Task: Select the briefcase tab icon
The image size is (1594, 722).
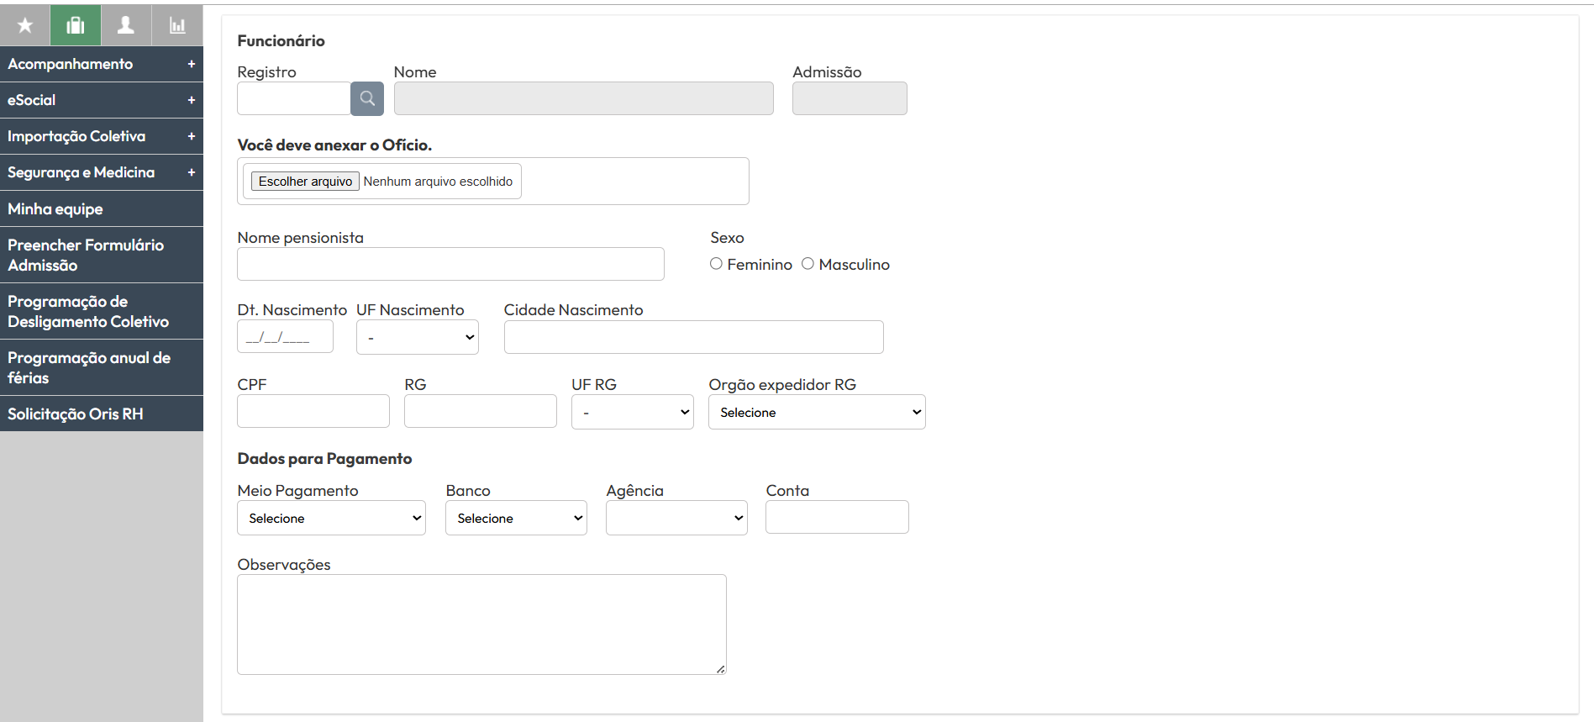Action: (76, 25)
